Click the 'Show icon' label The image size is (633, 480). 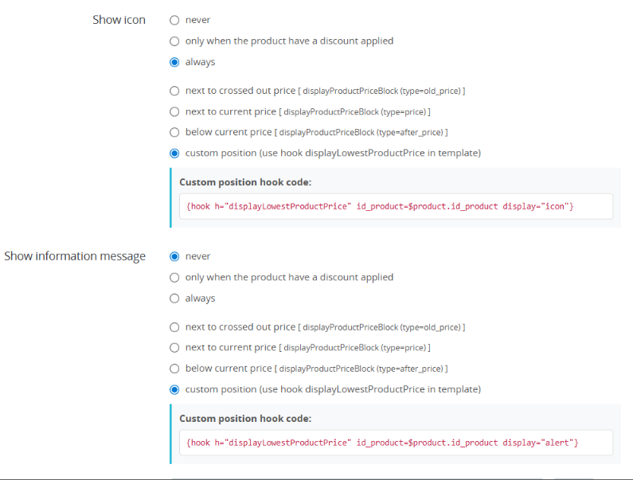(x=119, y=20)
